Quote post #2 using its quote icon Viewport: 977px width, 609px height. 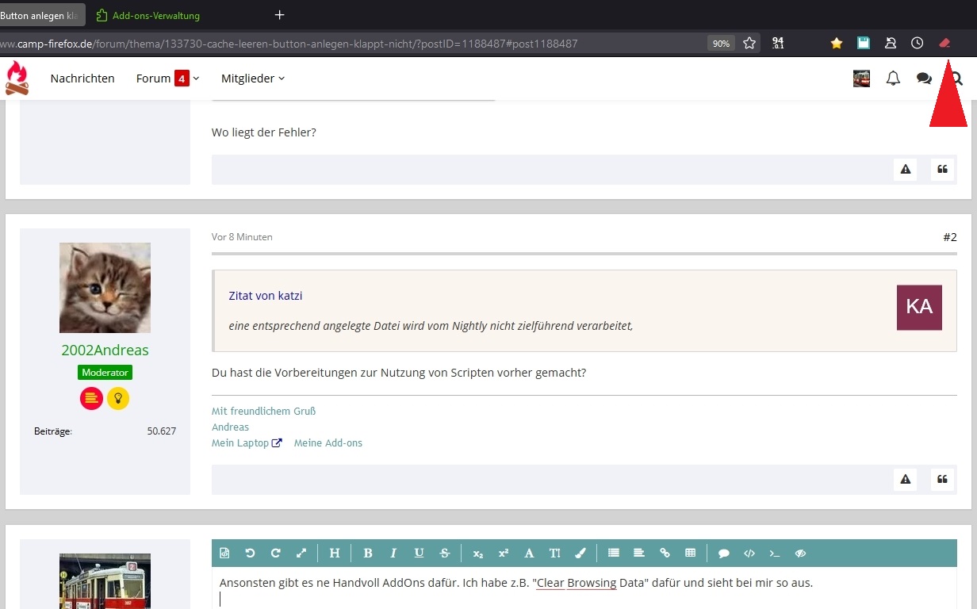(x=942, y=479)
